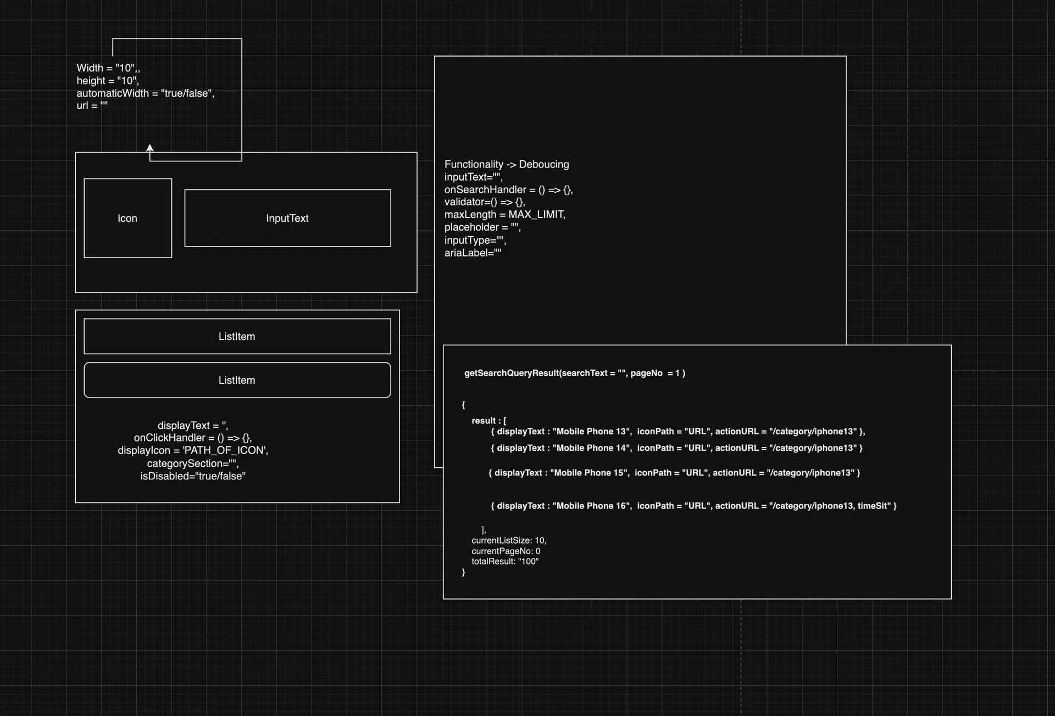Viewport: 1055px width, 716px height.
Task: Select the Icon box shape
Action: point(127,218)
